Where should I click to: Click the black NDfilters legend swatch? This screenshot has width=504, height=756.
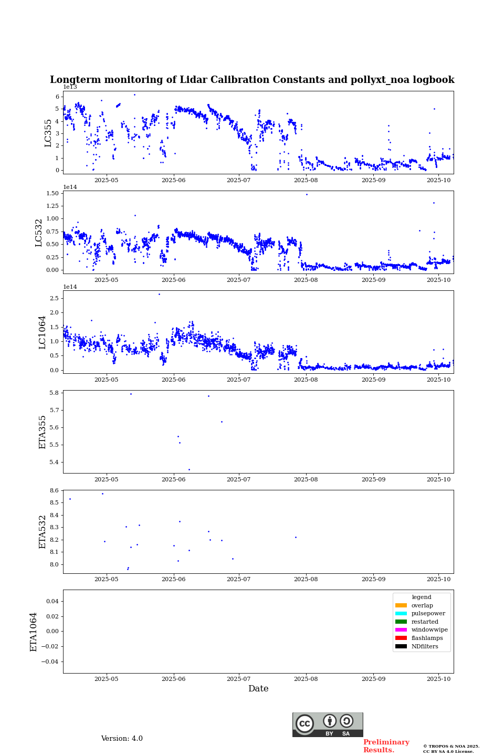point(401,646)
